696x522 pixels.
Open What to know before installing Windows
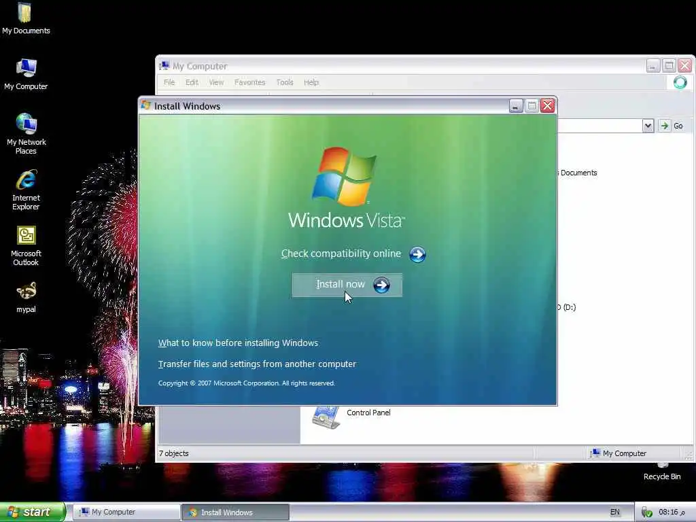[x=238, y=343]
